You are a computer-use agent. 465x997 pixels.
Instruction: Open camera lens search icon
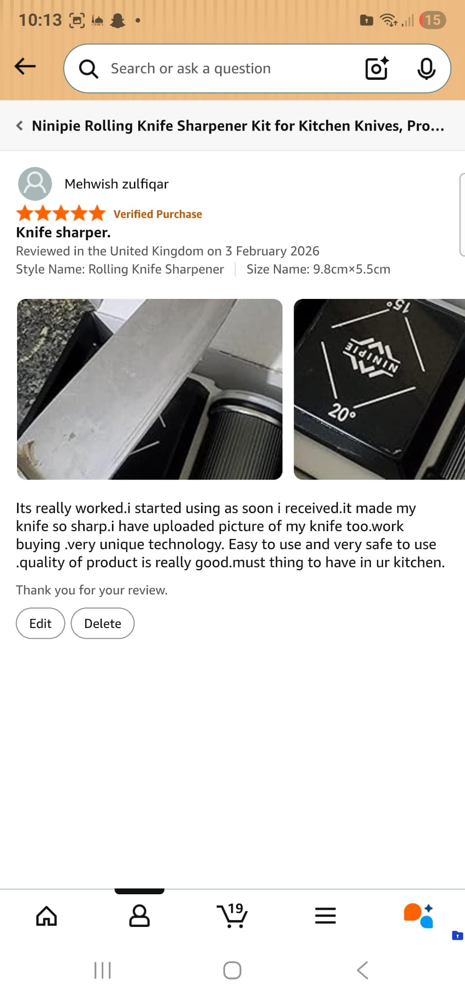tap(377, 68)
